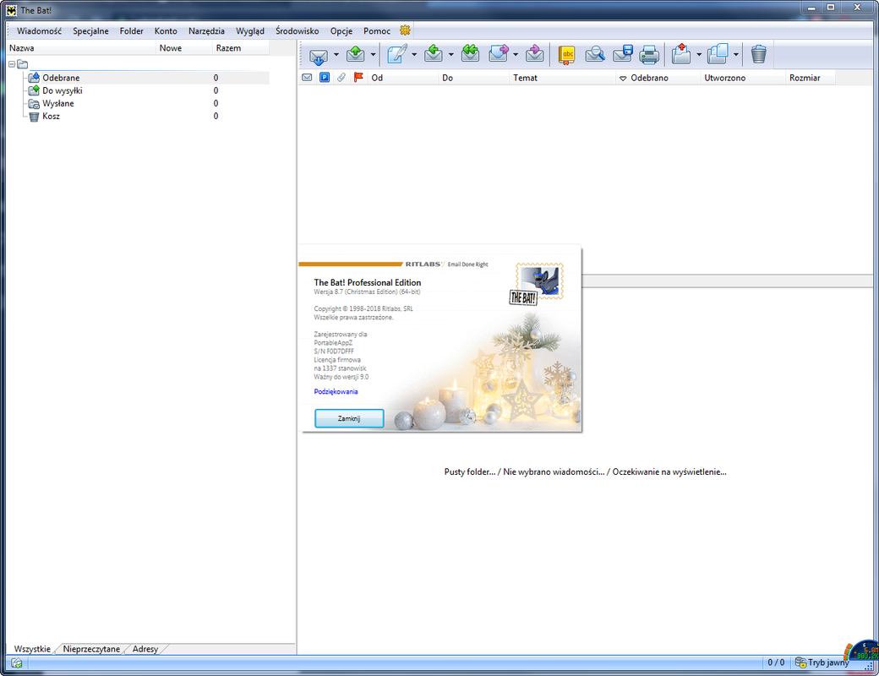Click the Utworzono column header
879x676 pixels.
click(743, 78)
